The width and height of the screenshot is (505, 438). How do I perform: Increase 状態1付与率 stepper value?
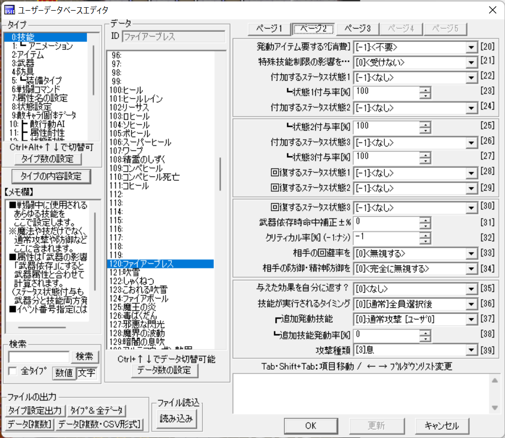point(425,90)
